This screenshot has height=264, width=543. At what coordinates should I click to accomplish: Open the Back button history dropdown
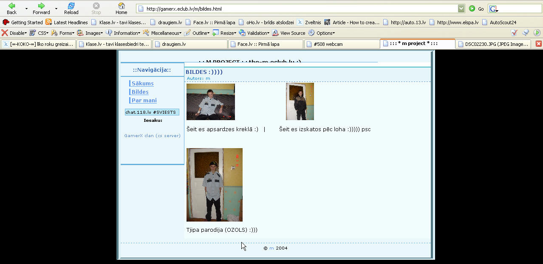tap(26, 8)
